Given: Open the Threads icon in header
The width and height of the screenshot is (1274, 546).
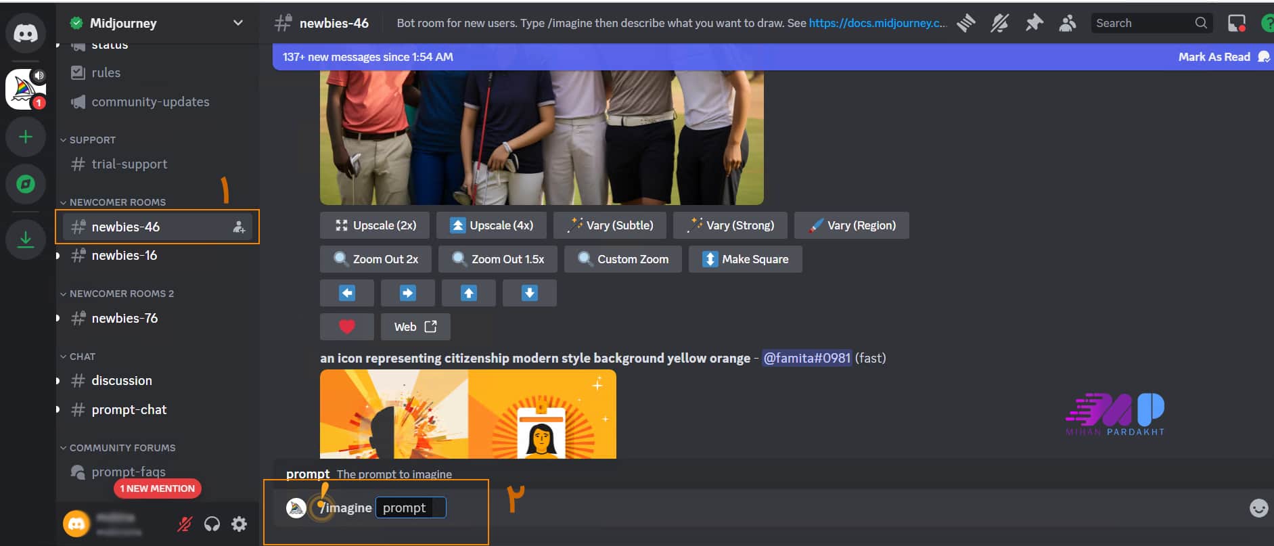Looking at the screenshot, I should (966, 23).
